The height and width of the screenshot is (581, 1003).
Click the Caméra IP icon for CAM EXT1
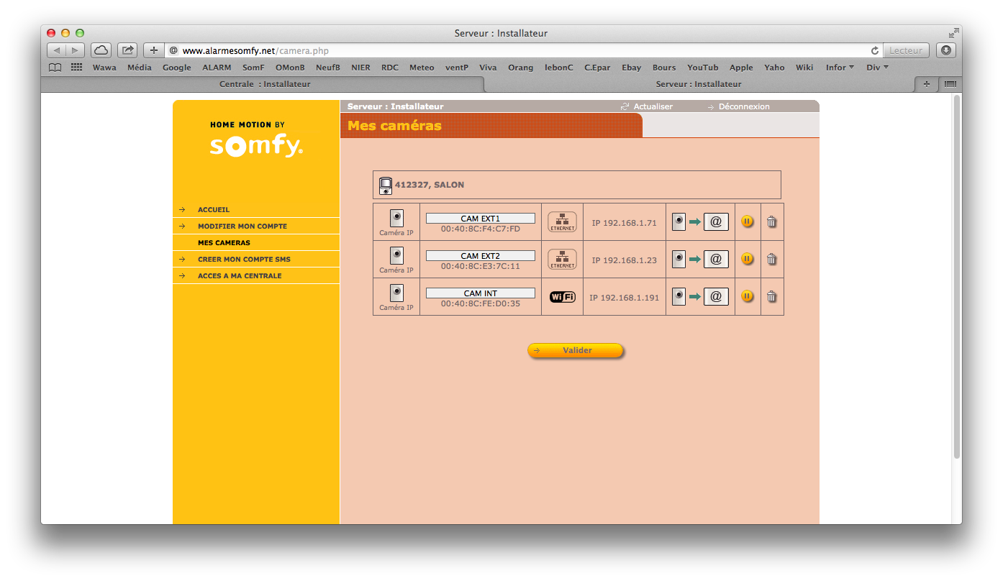[396, 219]
